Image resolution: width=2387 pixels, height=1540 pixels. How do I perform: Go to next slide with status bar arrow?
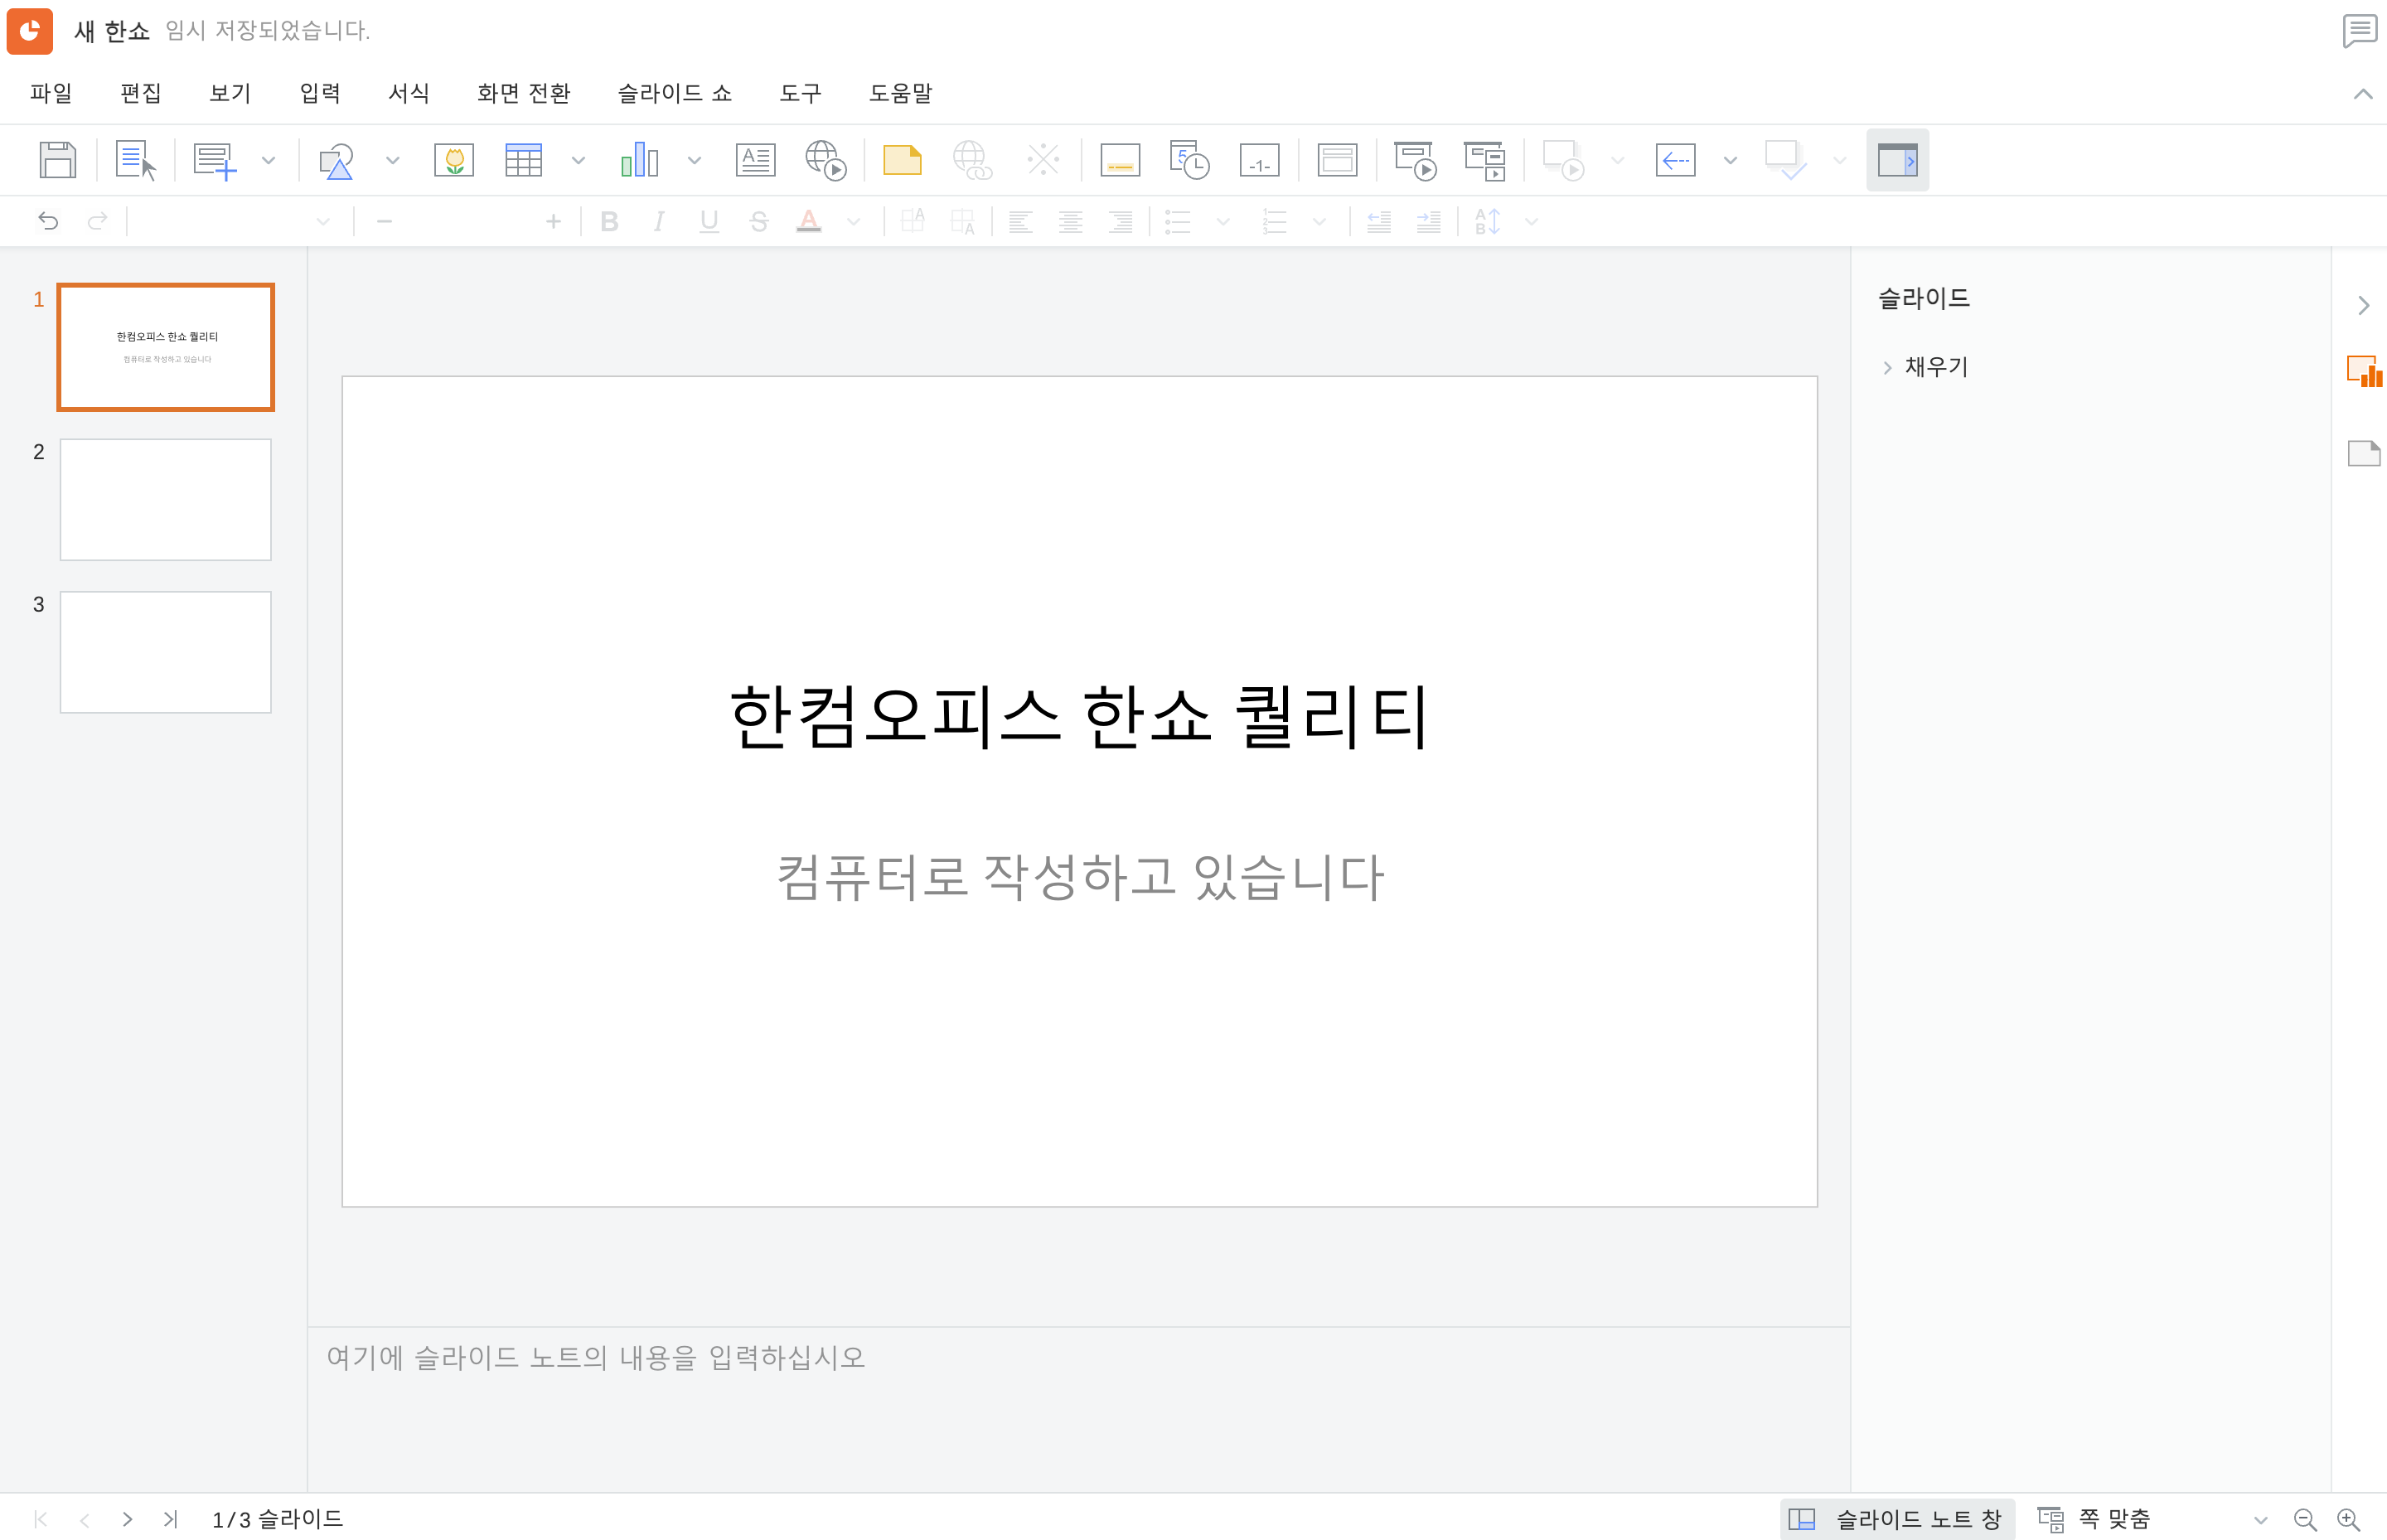pos(127,1519)
